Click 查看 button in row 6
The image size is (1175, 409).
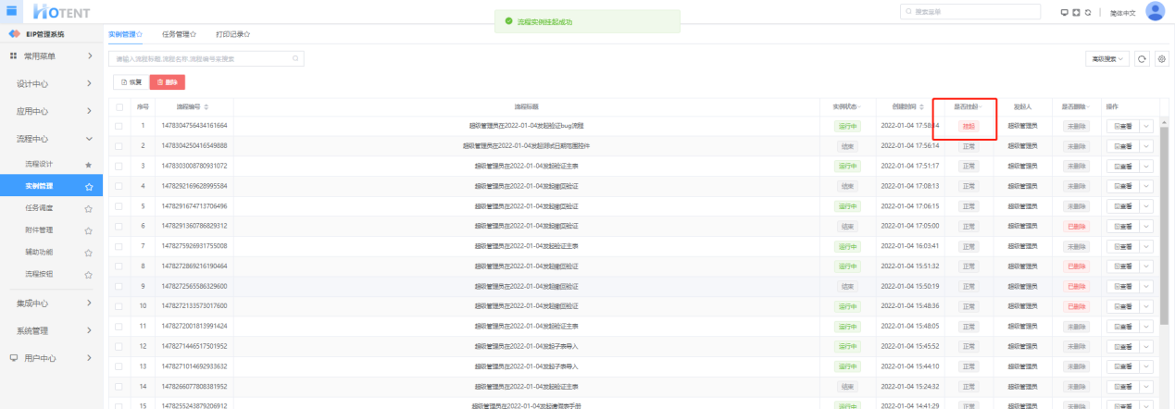[x=1123, y=226]
